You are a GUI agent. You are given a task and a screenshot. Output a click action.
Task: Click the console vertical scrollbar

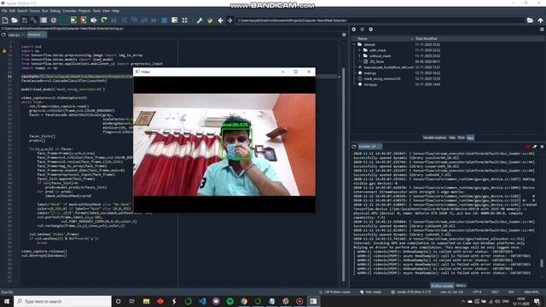542,263
